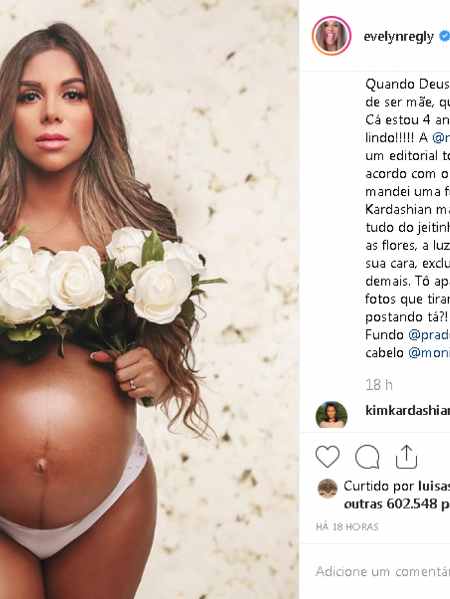The height and width of the screenshot is (599, 450).
Task: Click the maternity photo of the post
Action: pos(149,300)
